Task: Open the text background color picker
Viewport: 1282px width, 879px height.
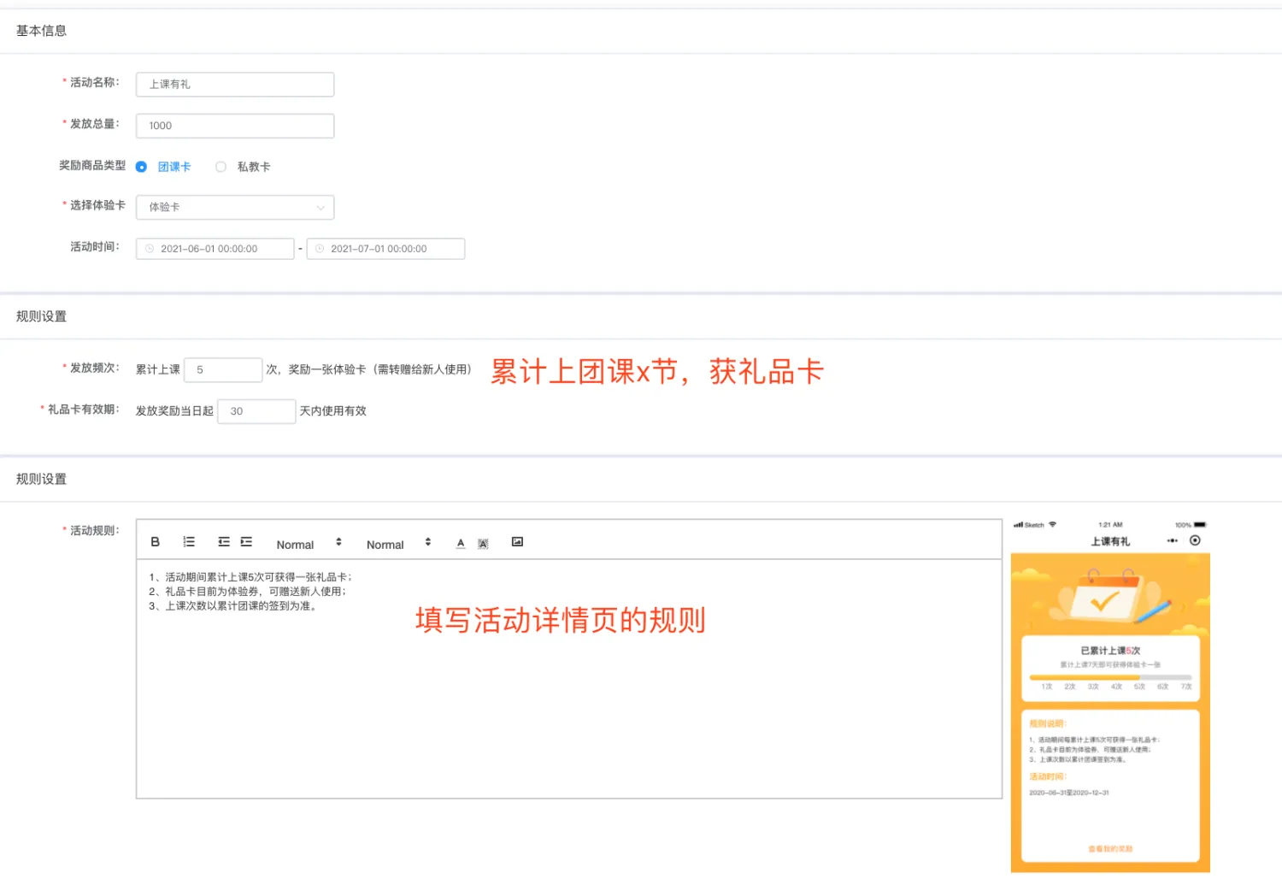Action: [x=483, y=544]
